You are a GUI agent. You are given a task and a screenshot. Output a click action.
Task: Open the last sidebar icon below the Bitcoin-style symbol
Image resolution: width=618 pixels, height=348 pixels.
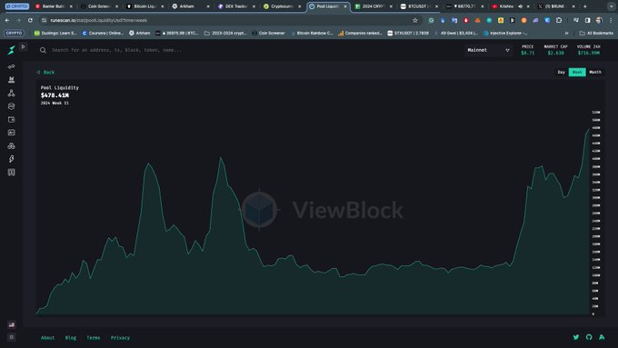point(12,173)
